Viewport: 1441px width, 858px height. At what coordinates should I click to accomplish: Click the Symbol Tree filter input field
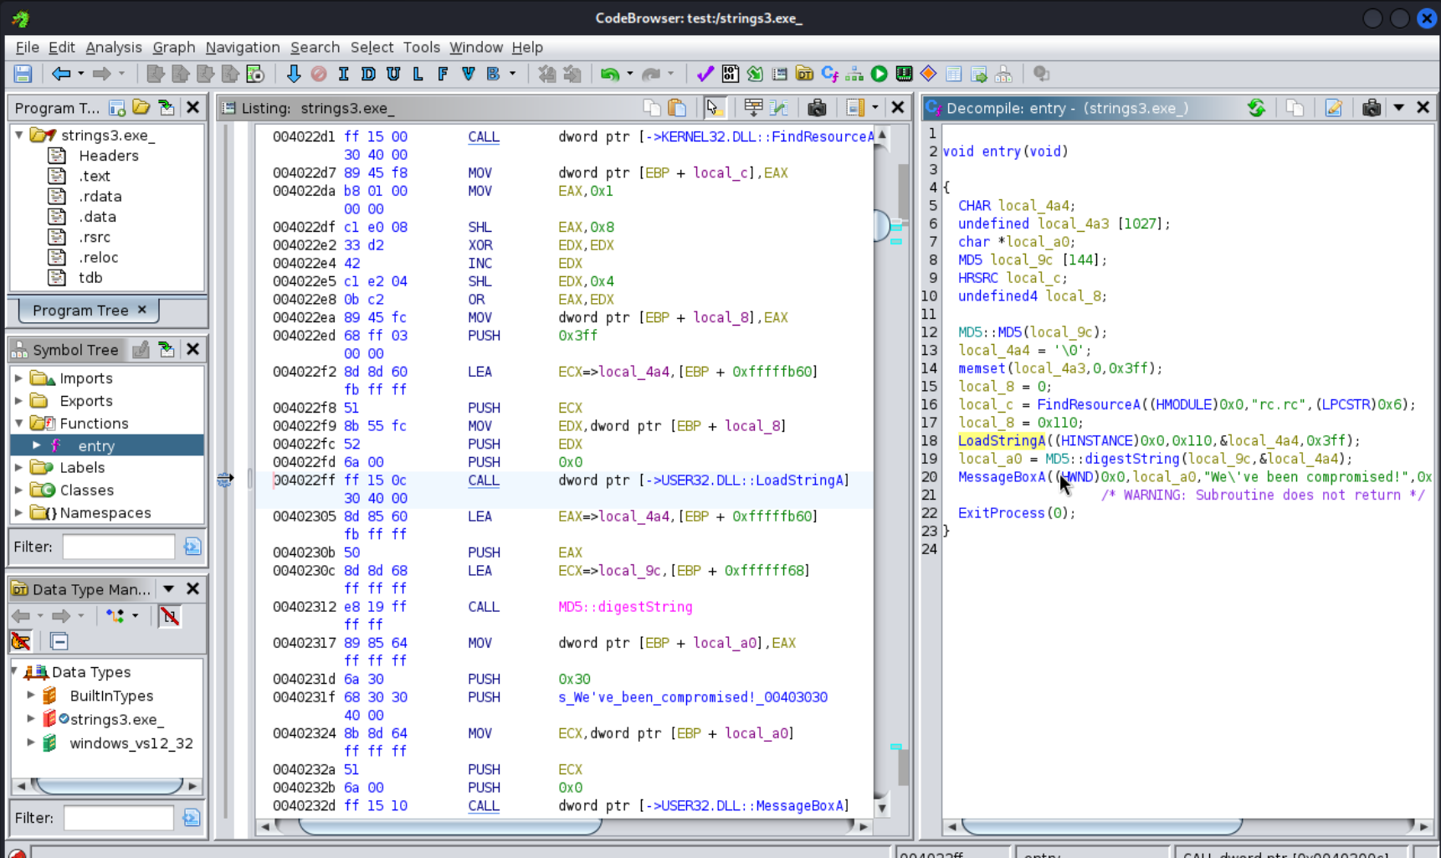click(x=118, y=547)
